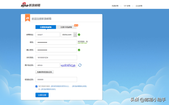The height and width of the screenshot is (105, 169).
Task: Click the phone number field 18100001234
Action: [56, 58]
